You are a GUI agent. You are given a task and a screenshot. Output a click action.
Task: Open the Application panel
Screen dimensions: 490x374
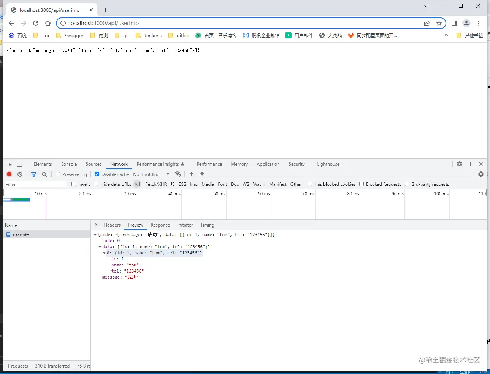pos(268,164)
